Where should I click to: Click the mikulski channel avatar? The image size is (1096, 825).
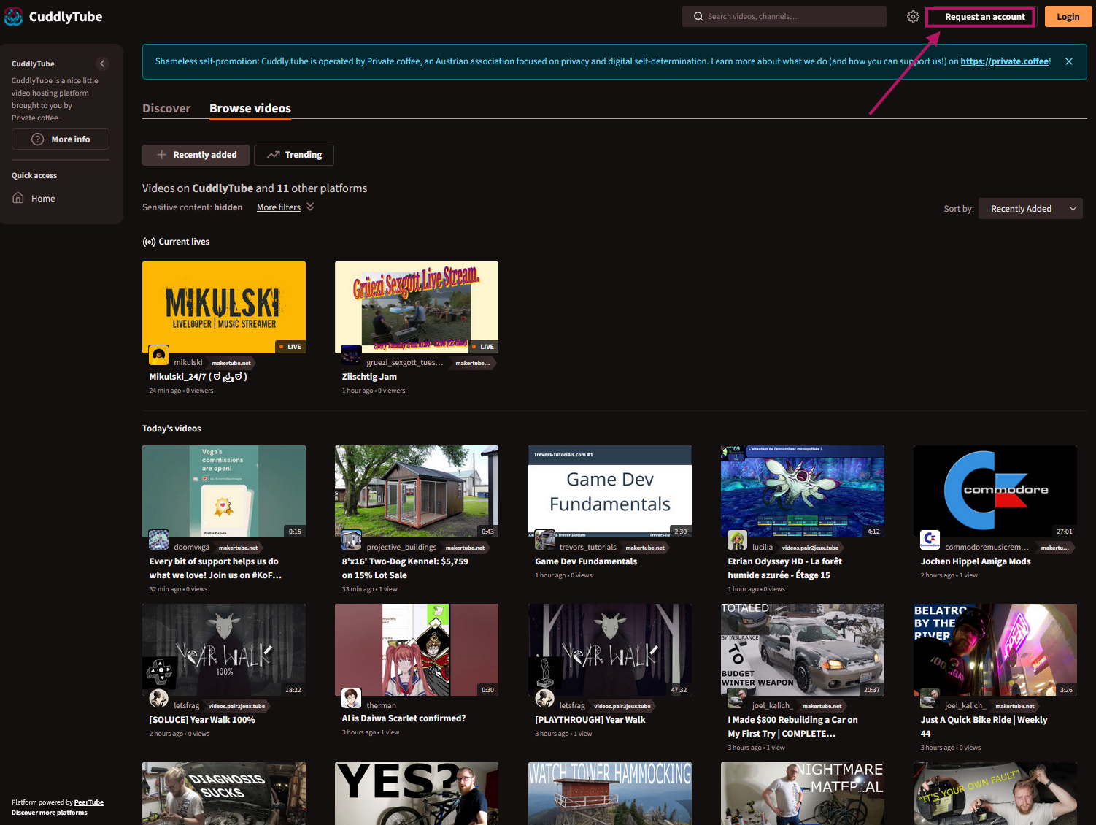click(x=159, y=355)
